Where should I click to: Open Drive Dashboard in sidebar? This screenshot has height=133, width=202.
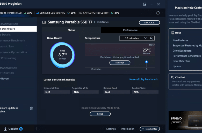18,29
